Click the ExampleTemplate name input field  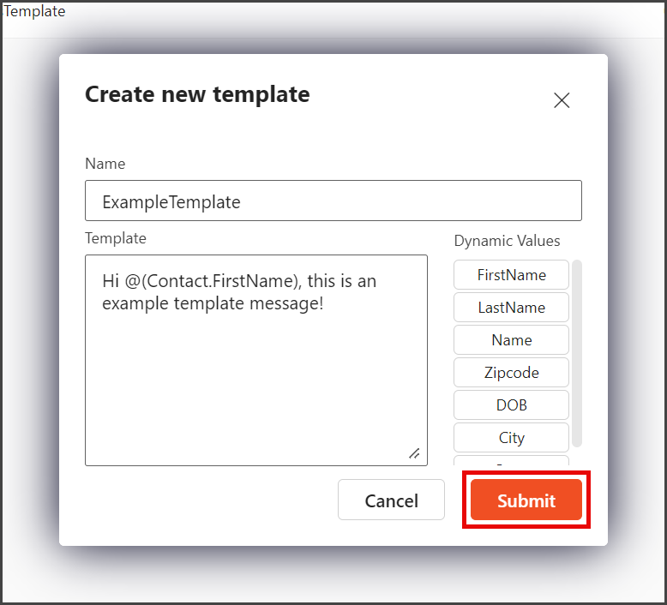point(333,201)
